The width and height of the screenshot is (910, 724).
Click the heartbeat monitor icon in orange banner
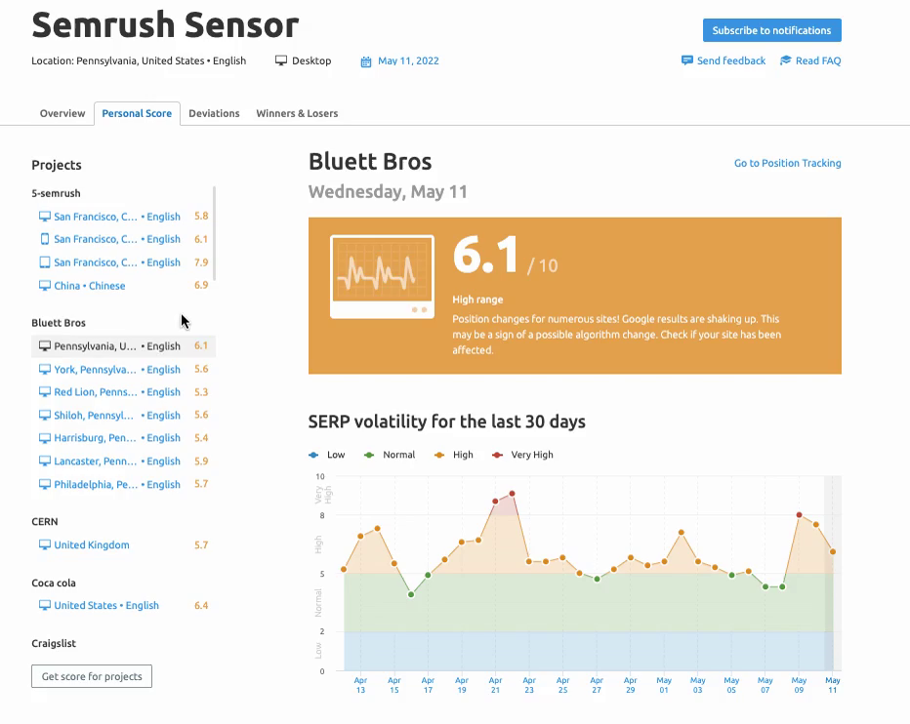382,277
